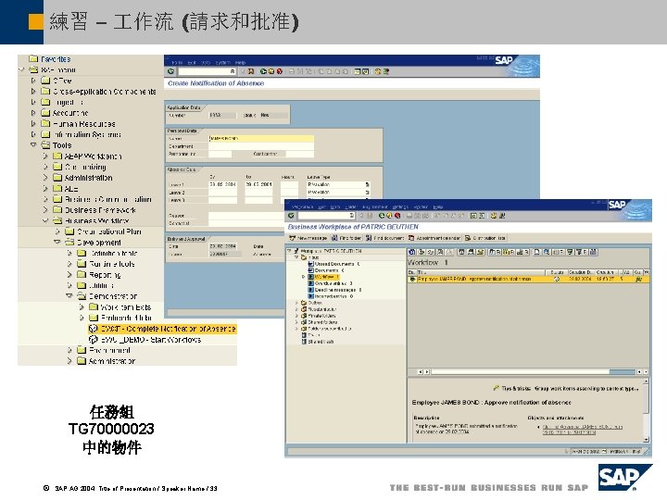The height and width of the screenshot is (500, 667).
Task: Open Notification of Absence attachment link
Action: tap(582, 430)
